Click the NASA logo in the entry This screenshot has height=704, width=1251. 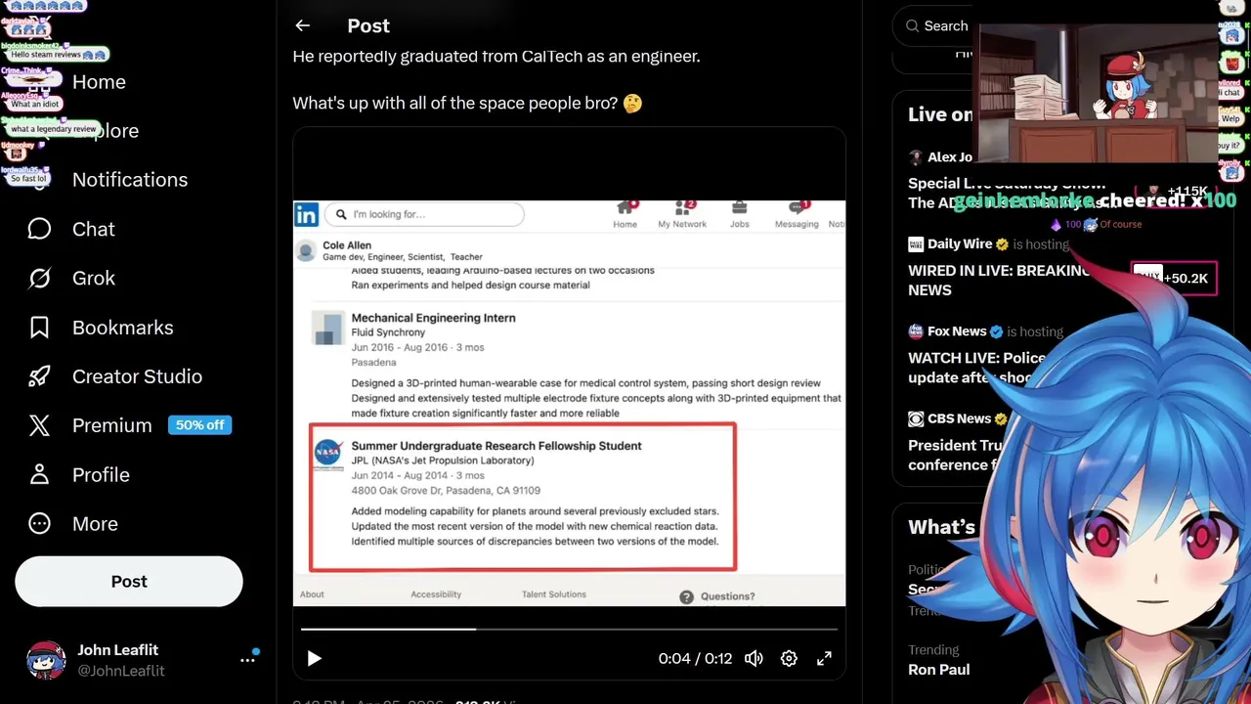[x=328, y=454]
